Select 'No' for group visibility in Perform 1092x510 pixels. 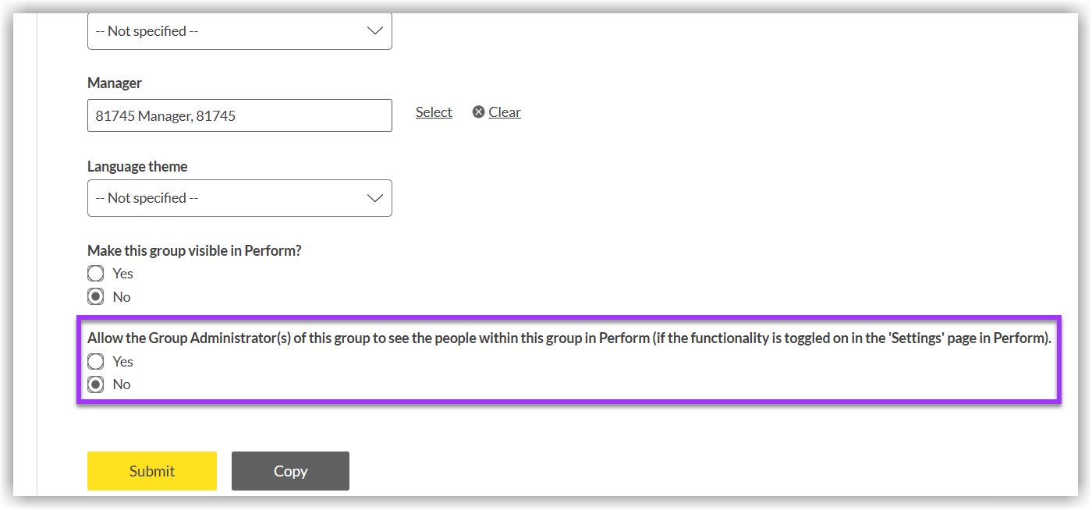[x=95, y=296]
